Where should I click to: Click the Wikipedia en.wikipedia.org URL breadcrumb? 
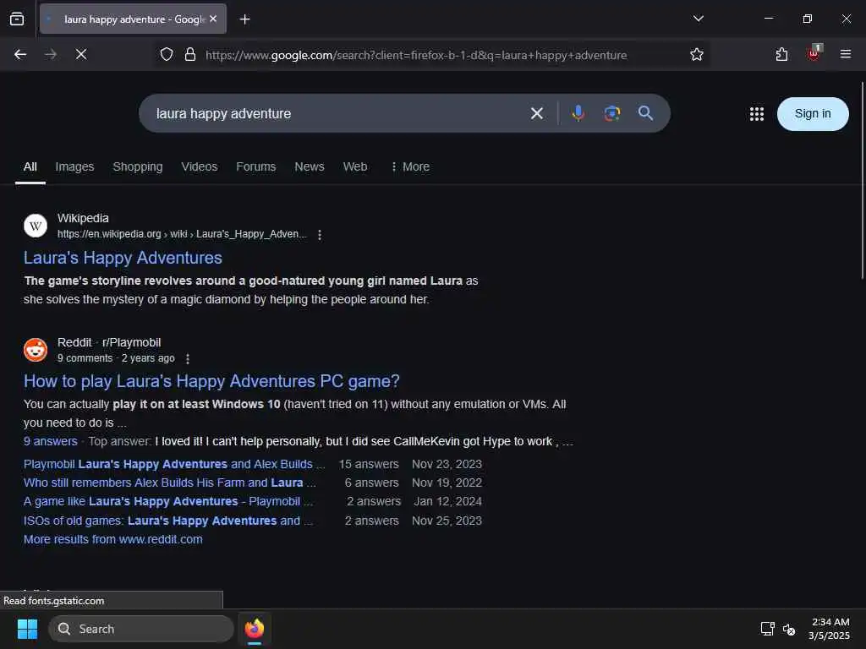182,234
